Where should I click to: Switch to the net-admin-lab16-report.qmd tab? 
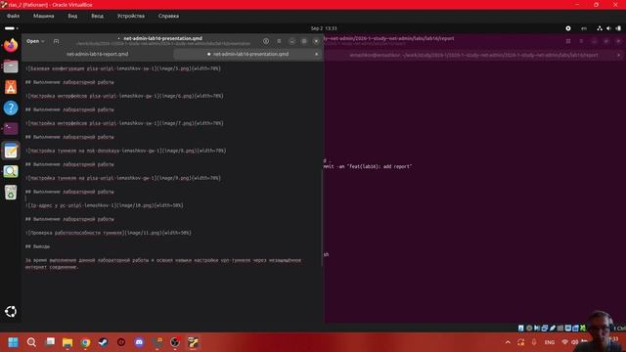tap(98, 54)
